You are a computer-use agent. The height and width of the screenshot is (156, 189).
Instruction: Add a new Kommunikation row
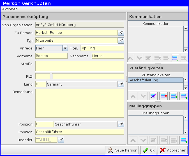coord(175,58)
